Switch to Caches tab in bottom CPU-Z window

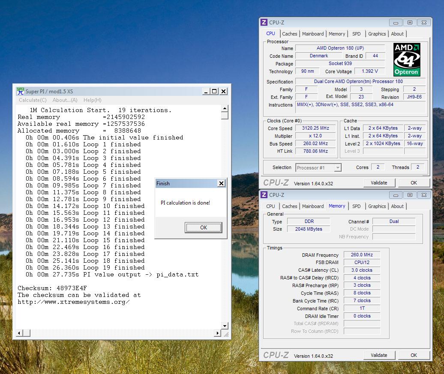pos(289,206)
